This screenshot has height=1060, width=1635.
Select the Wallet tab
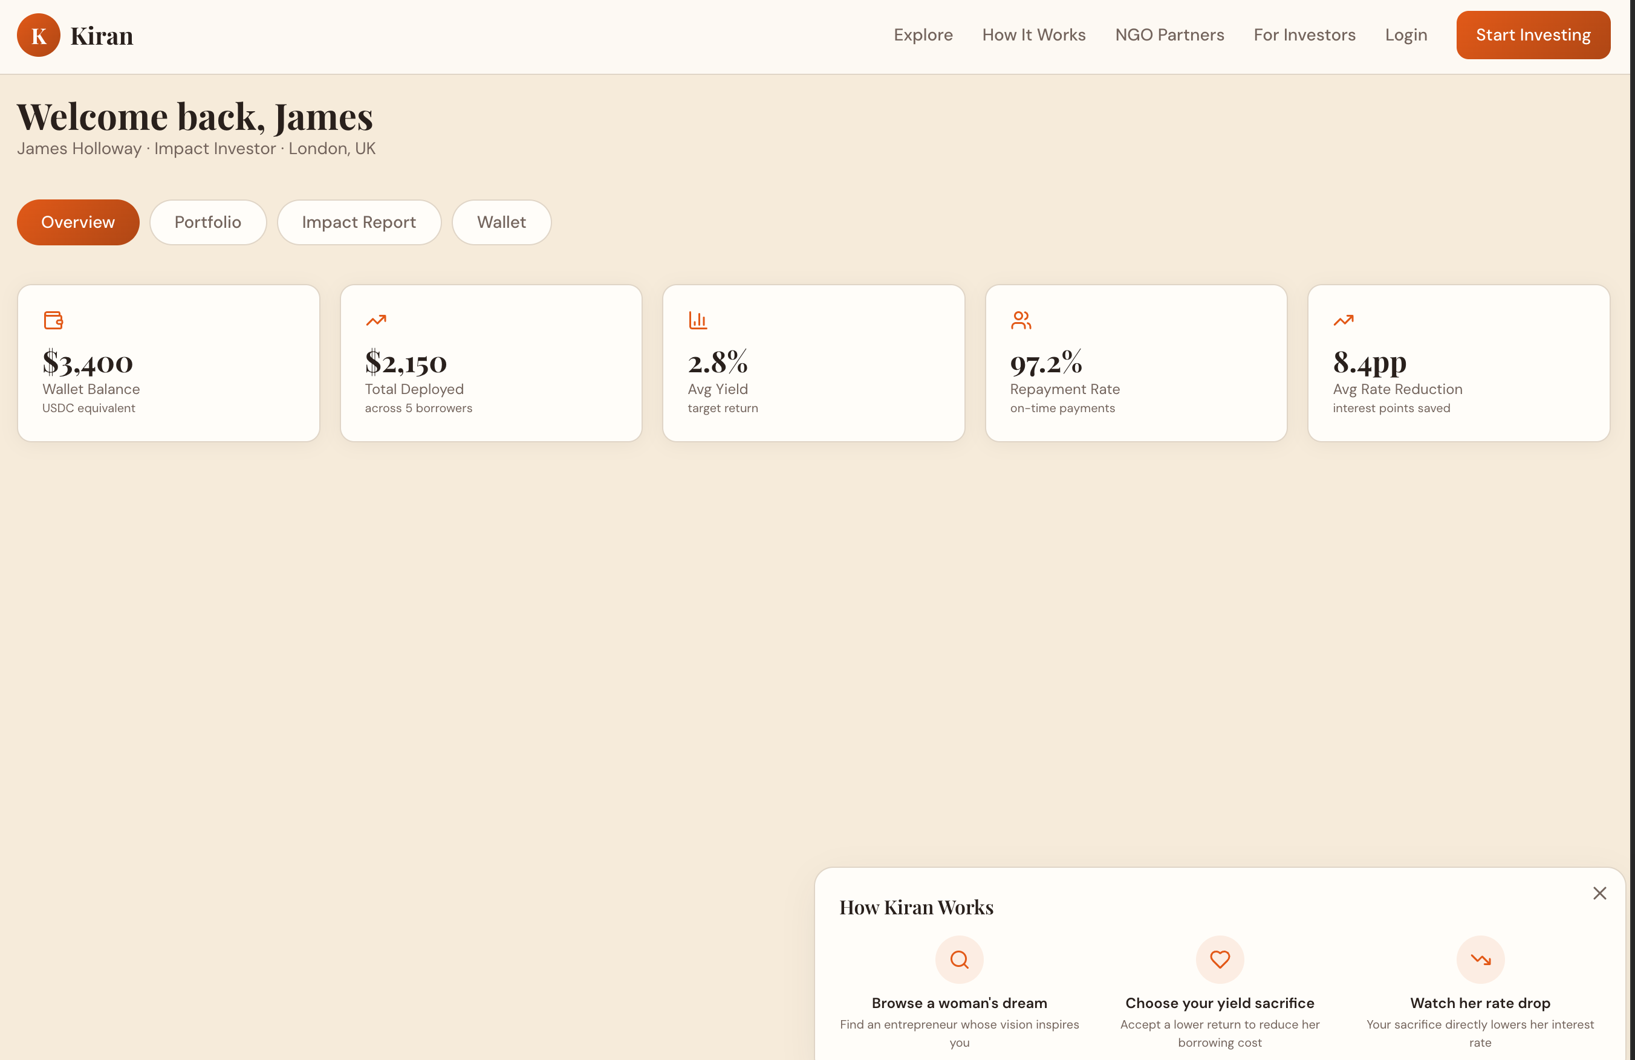(501, 222)
